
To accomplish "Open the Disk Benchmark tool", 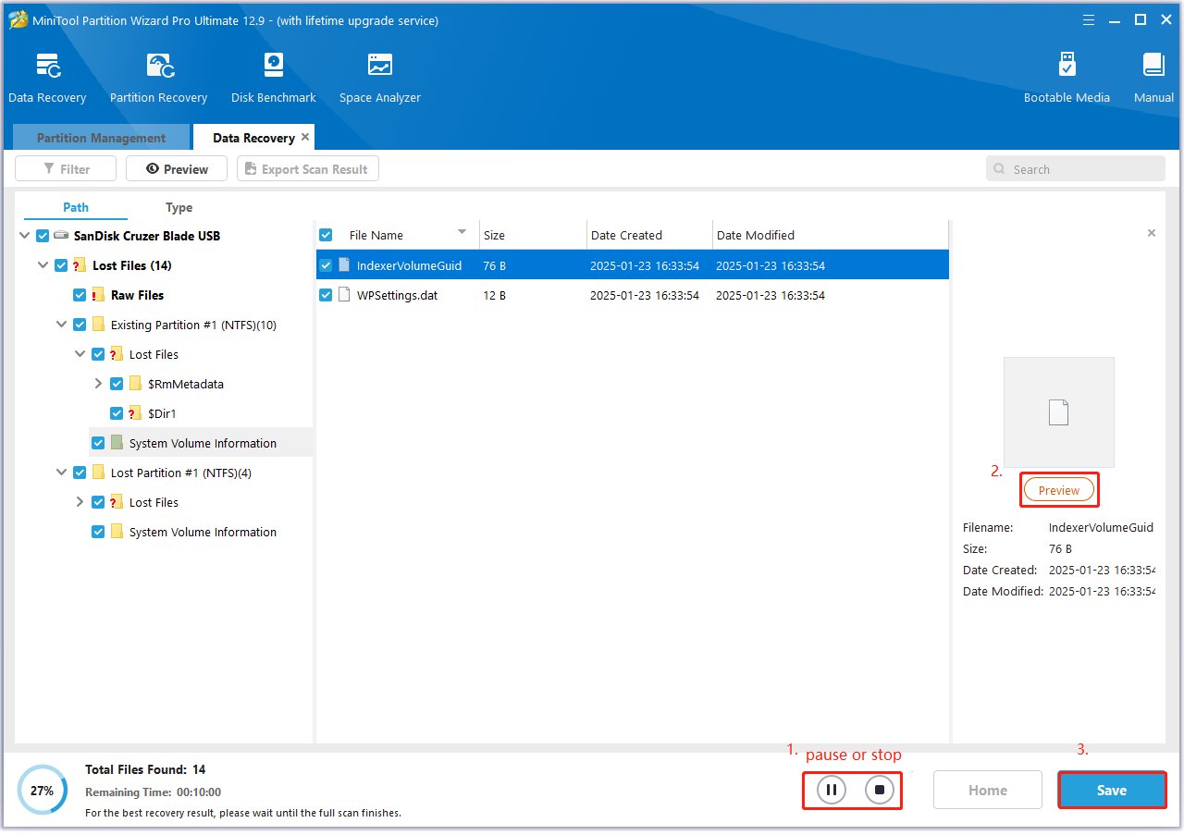I will (x=274, y=79).
